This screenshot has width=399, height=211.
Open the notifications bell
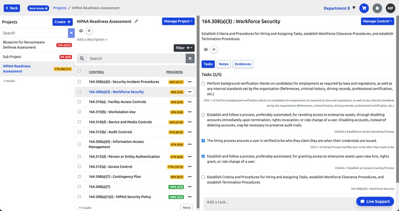pyautogui.click(x=377, y=8)
